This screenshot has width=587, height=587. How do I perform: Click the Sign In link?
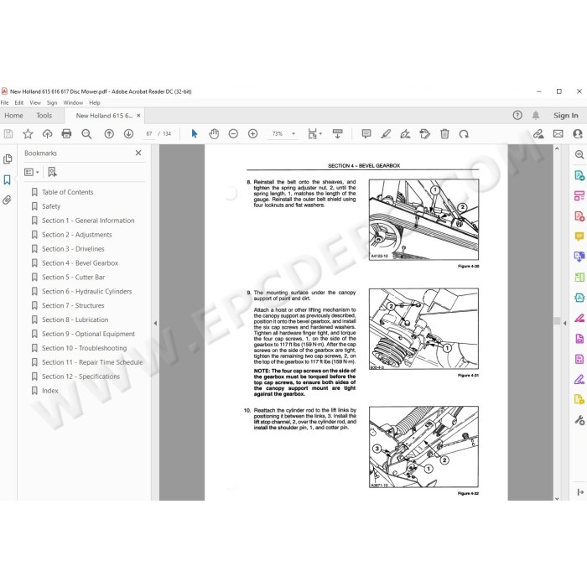pyautogui.click(x=566, y=116)
